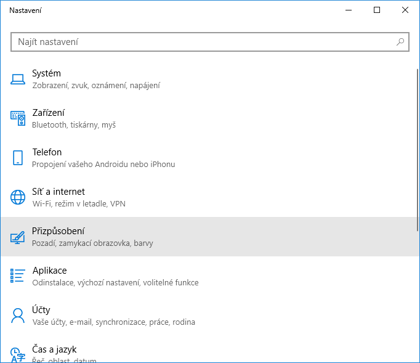Open the Systém laptop icon

coord(18,80)
